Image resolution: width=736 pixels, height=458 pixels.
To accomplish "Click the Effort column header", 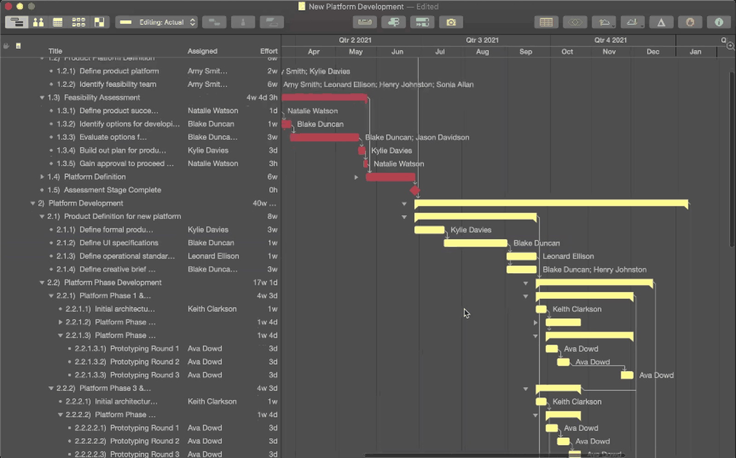I will coord(269,51).
